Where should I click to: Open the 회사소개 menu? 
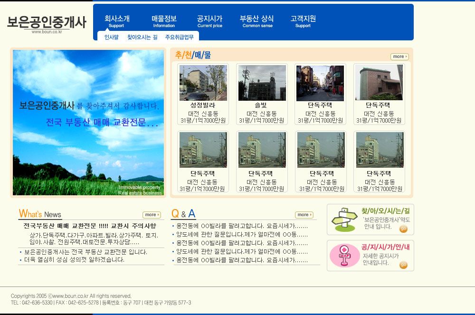[117, 21]
